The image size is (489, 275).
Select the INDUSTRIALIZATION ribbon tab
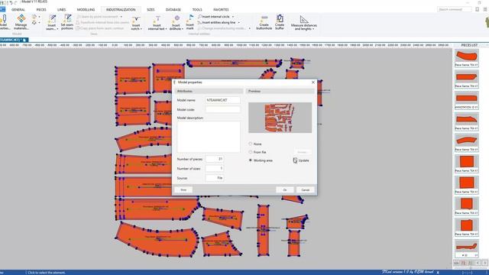coord(121,10)
